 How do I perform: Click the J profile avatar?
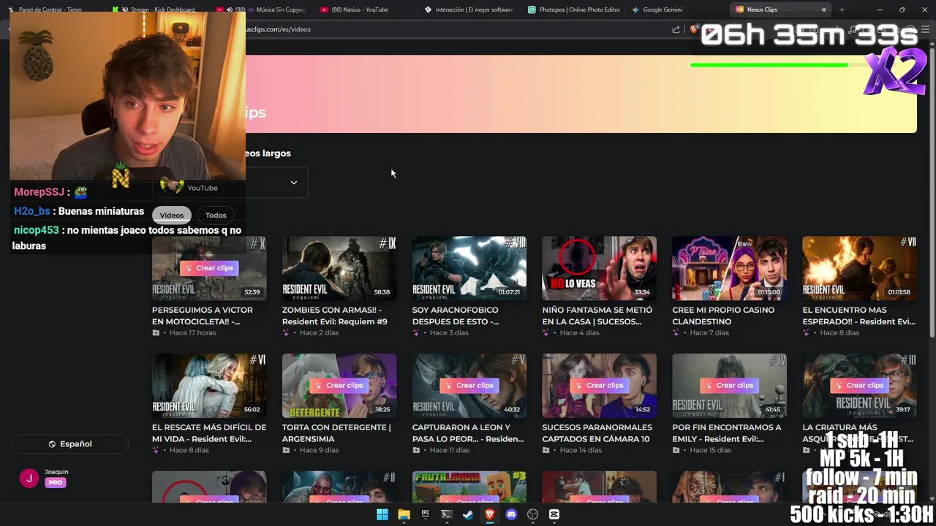(29, 478)
